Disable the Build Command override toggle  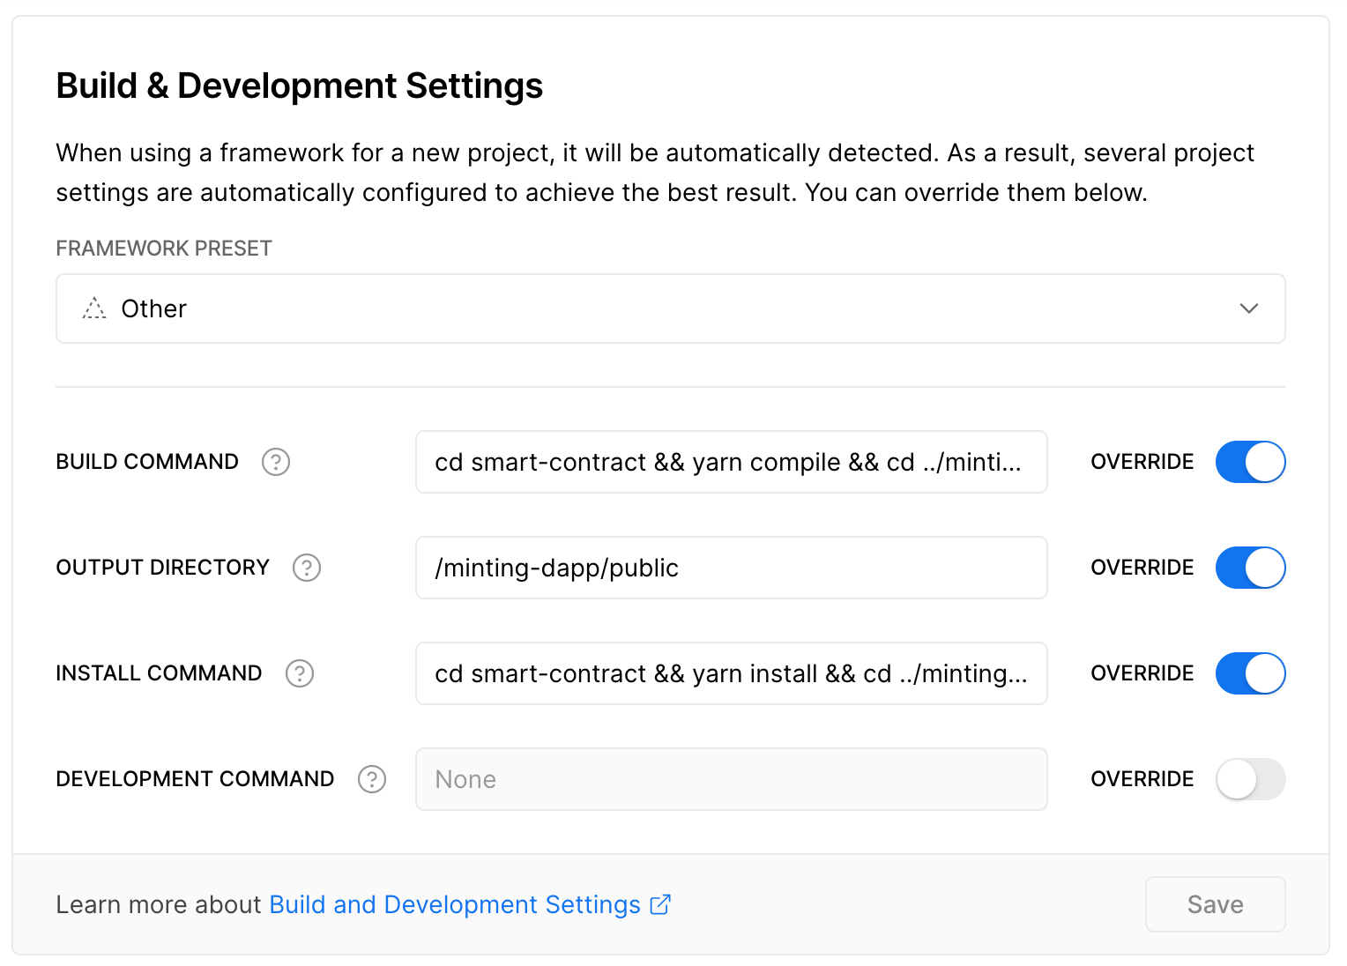1250,462
